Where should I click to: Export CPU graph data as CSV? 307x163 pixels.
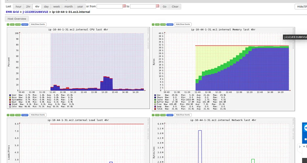click(x=12, y=25)
